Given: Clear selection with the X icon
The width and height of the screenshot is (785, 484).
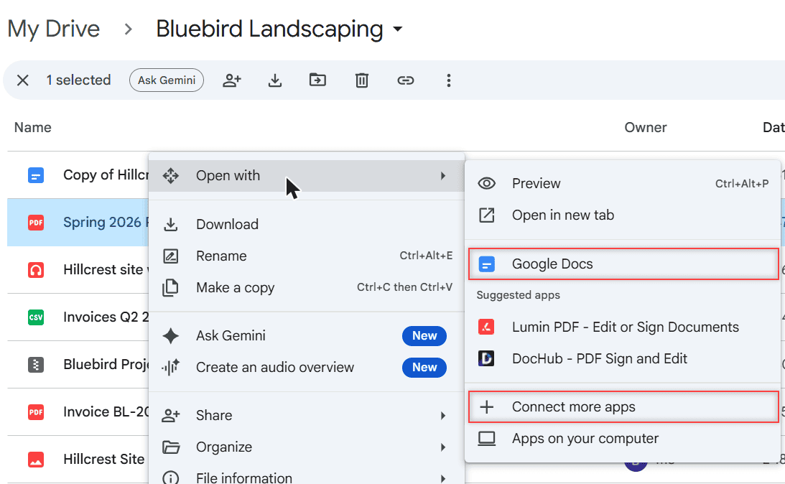Looking at the screenshot, I should pyautogui.click(x=22, y=80).
